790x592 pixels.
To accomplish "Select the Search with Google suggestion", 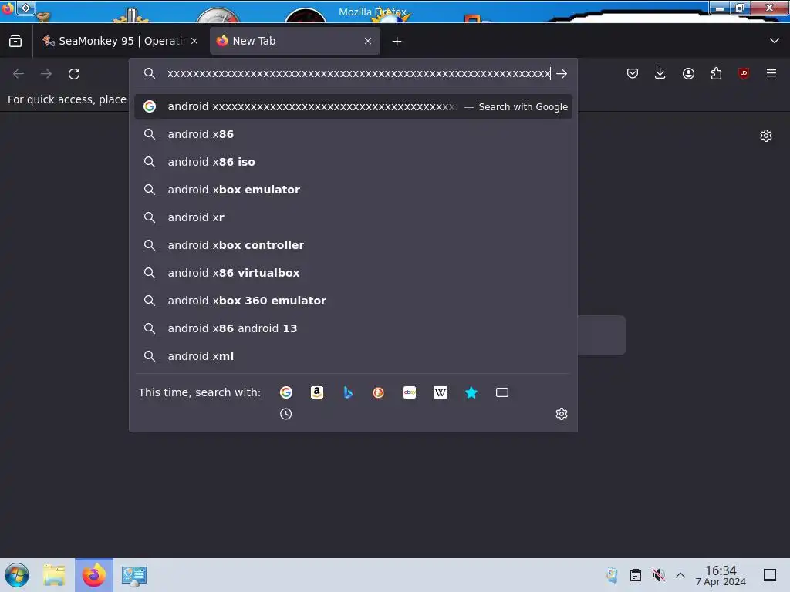I will [353, 106].
